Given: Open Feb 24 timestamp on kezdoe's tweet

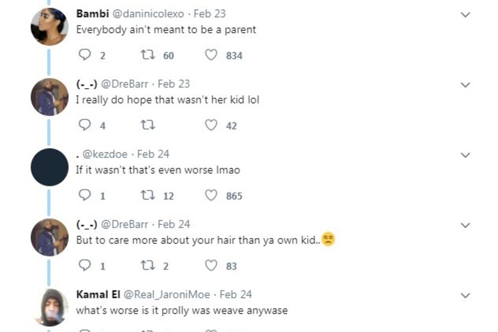Looking at the screenshot, I should 153,154.
